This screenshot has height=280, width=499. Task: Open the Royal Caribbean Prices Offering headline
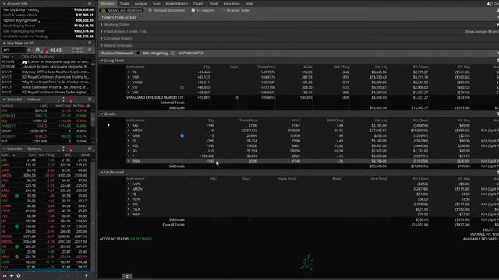[55, 87]
